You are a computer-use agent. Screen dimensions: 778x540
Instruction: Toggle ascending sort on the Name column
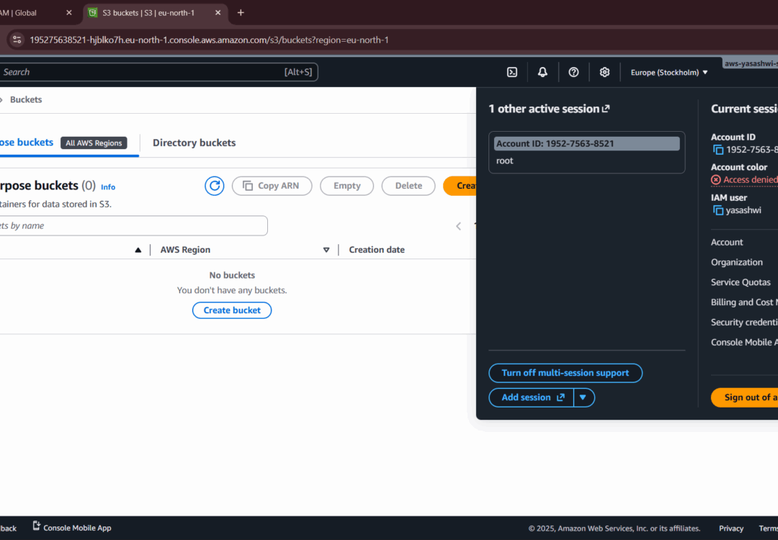(138, 249)
